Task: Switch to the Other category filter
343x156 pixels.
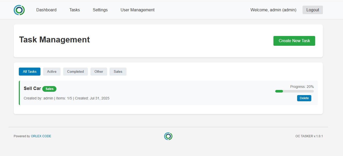Action: point(99,72)
